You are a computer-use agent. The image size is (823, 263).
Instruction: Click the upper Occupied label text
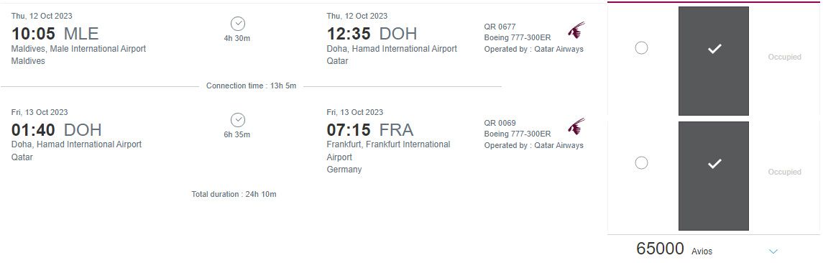(785, 57)
